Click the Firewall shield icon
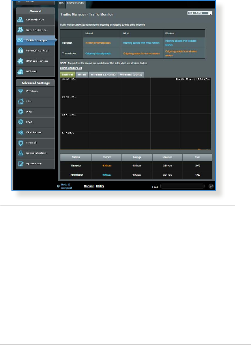The height and width of the screenshot is (345, 251). [x=21, y=143]
